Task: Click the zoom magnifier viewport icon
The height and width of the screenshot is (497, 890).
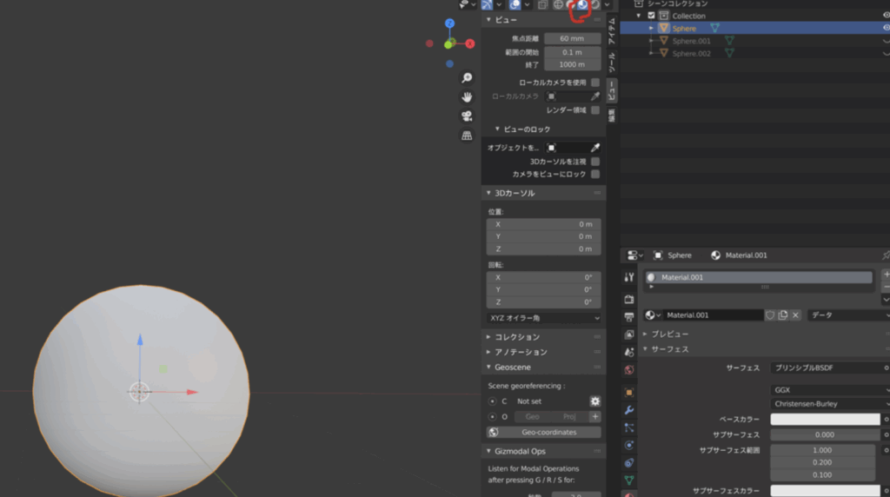Action: [467, 77]
